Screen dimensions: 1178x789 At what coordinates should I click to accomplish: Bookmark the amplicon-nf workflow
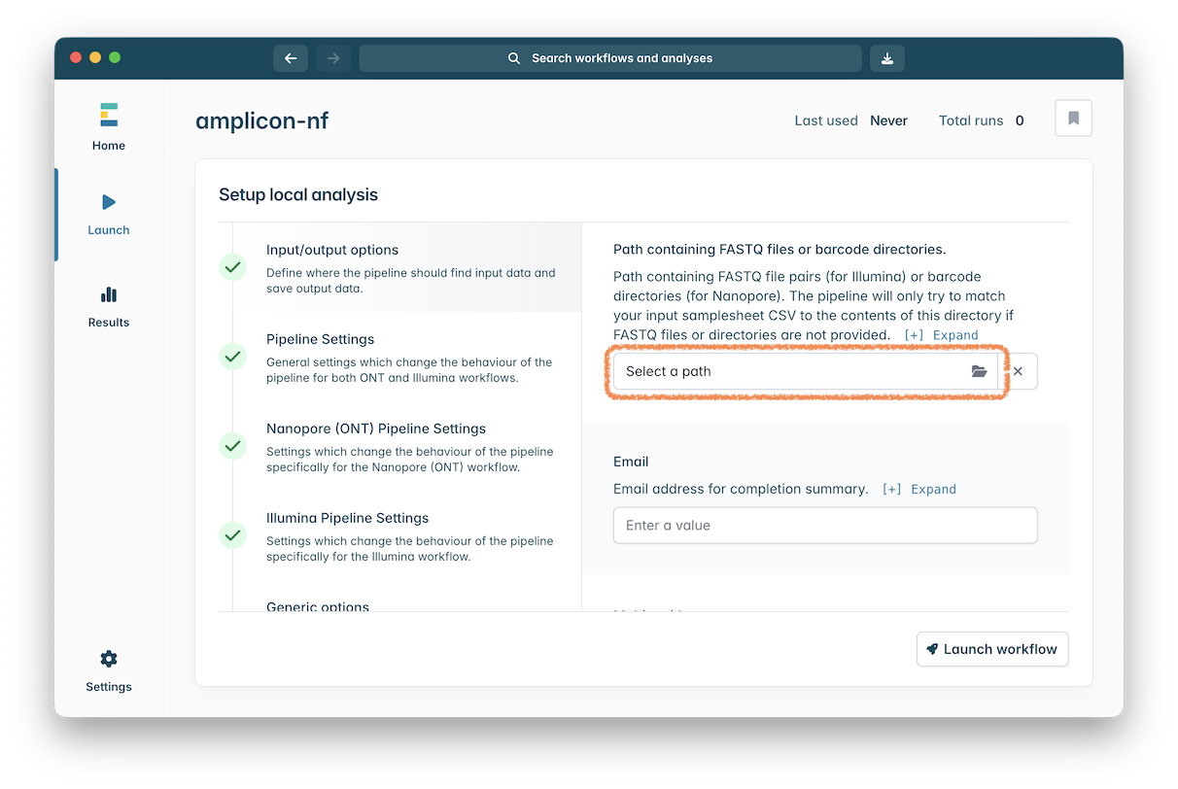(x=1073, y=119)
